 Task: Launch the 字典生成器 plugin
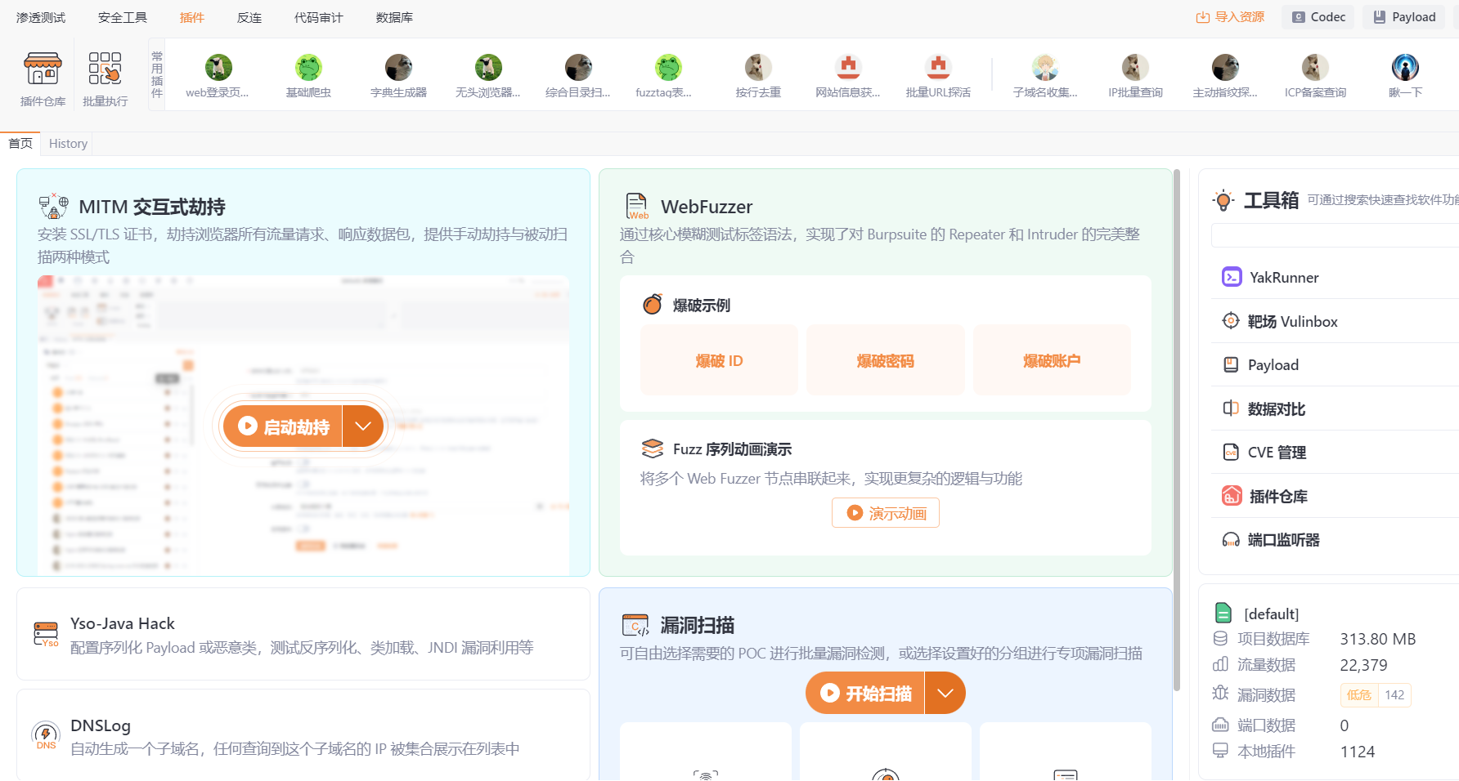pyautogui.click(x=398, y=75)
